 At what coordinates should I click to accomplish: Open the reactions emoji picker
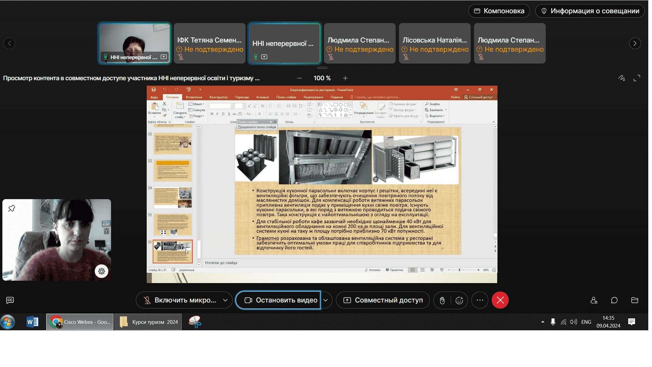point(459,300)
